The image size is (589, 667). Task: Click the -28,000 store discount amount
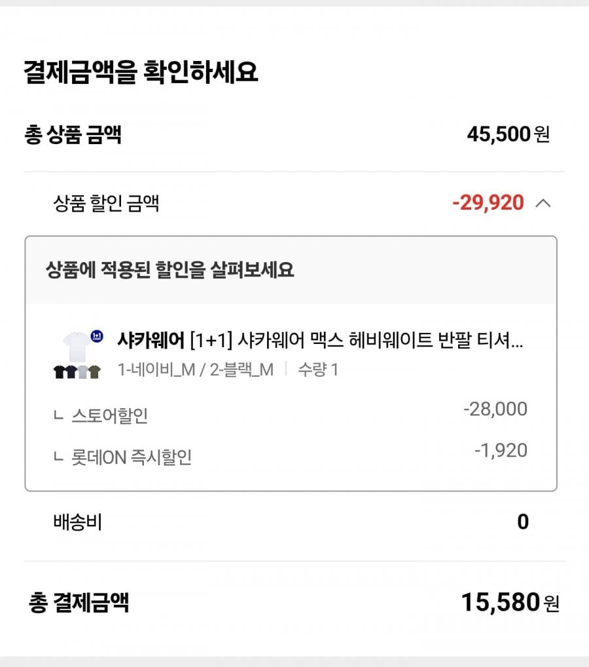pos(495,410)
